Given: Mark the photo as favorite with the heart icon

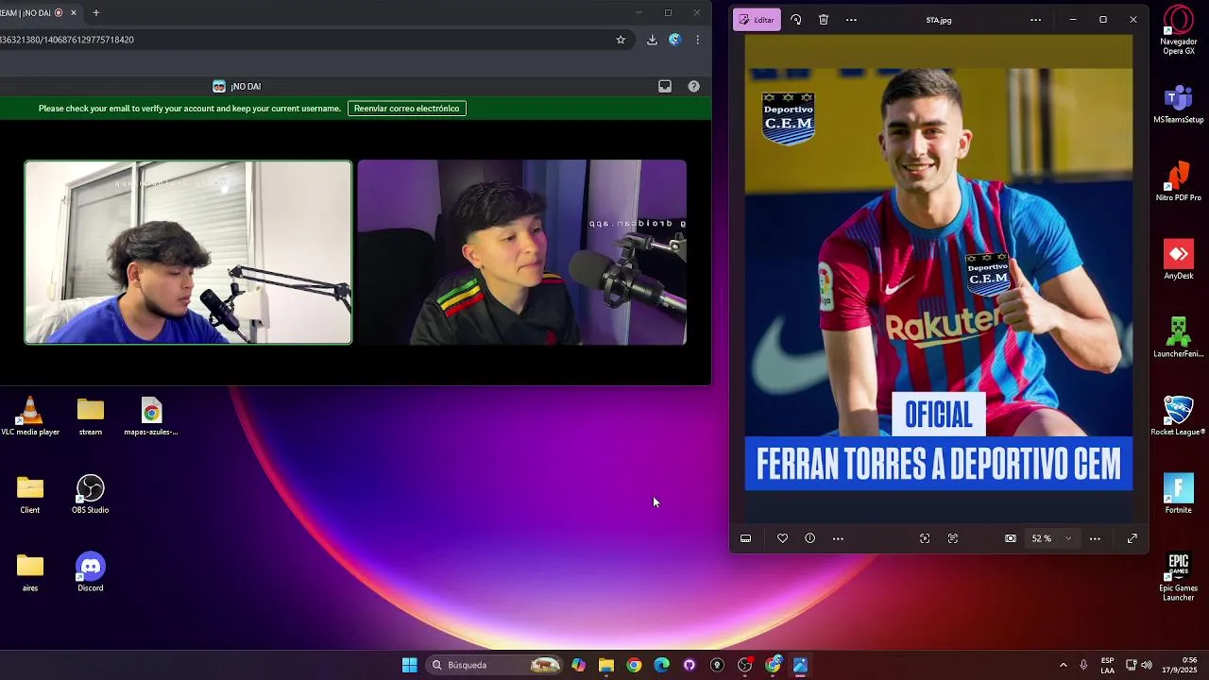Looking at the screenshot, I should [x=782, y=538].
